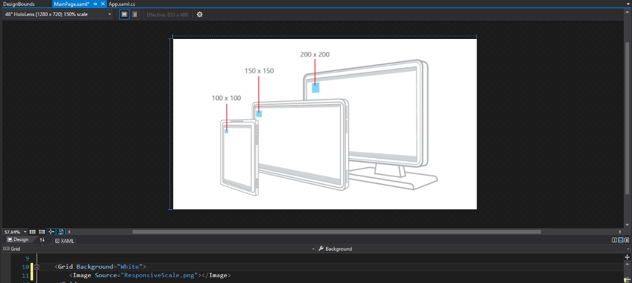Close the MainPage.xaml tab
This screenshot has width=632, height=283.
coord(103,4)
